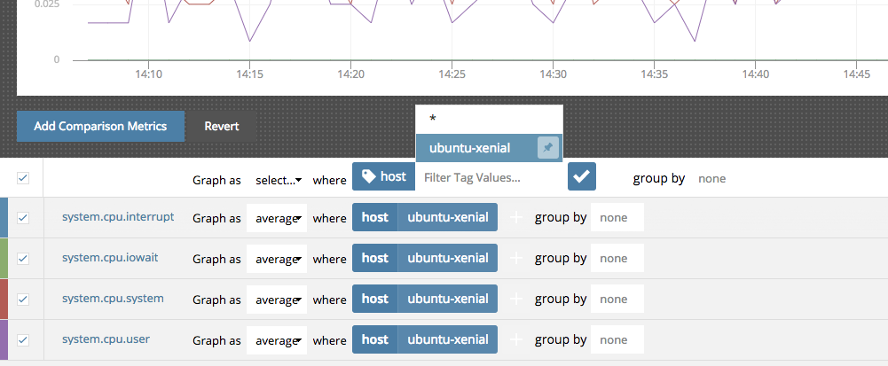Confirm the filter with the checkmark button
This screenshot has height=366, width=888.
[582, 177]
